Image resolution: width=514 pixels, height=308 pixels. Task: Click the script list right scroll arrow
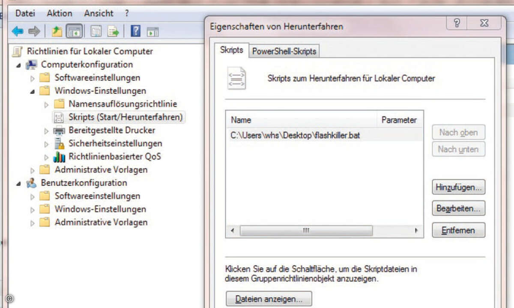[x=416, y=231]
